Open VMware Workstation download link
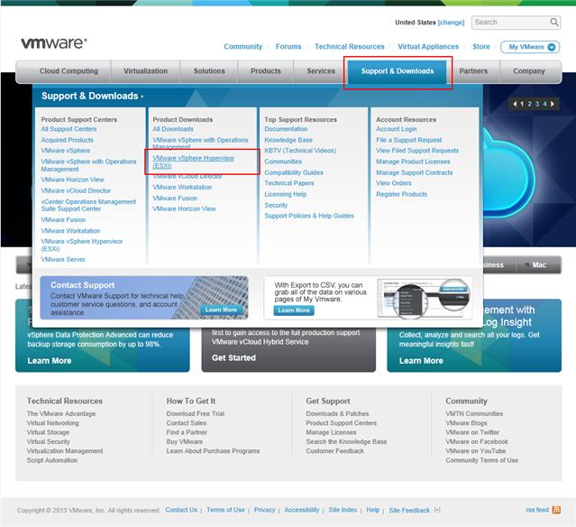Screen dimensions: 576x527 pos(182,187)
